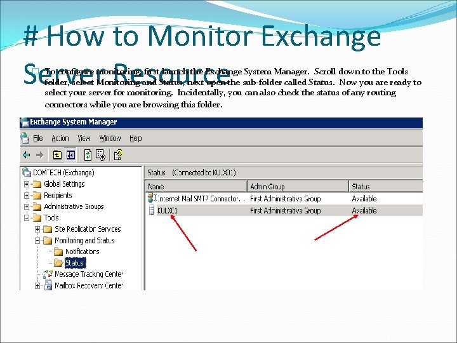This screenshot has width=457, height=343.
Task: Click the Status (Connected to KULXC1) pane header
Action: pyautogui.click(x=284, y=172)
